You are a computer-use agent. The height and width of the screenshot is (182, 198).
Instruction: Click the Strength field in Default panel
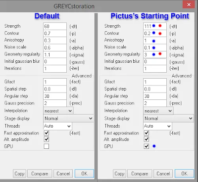pyautogui.click(x=55, y=26)
